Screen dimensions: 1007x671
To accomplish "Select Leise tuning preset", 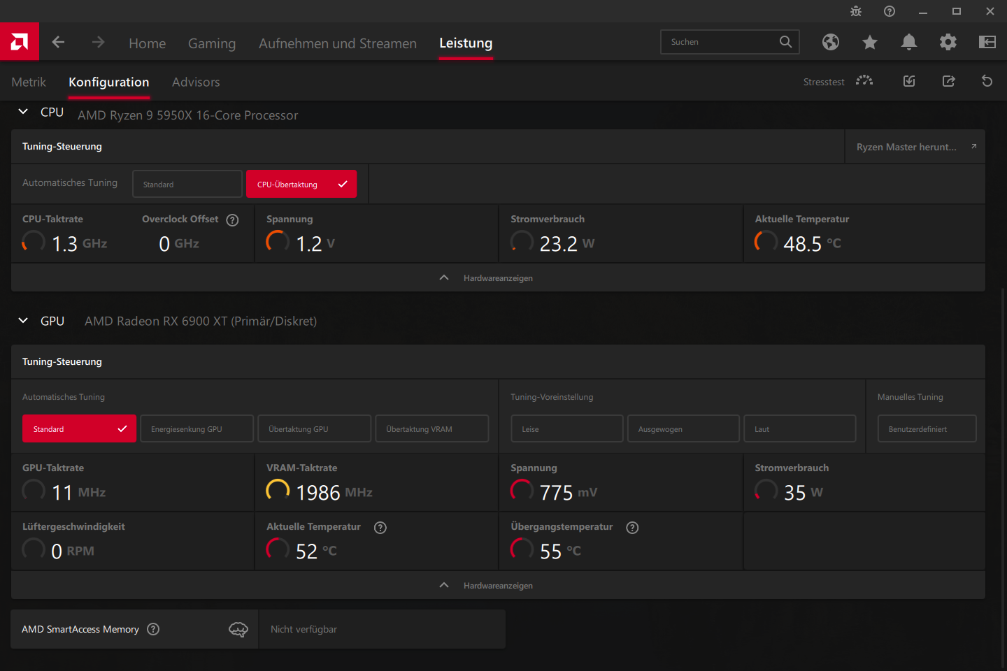I will (566, 428).
